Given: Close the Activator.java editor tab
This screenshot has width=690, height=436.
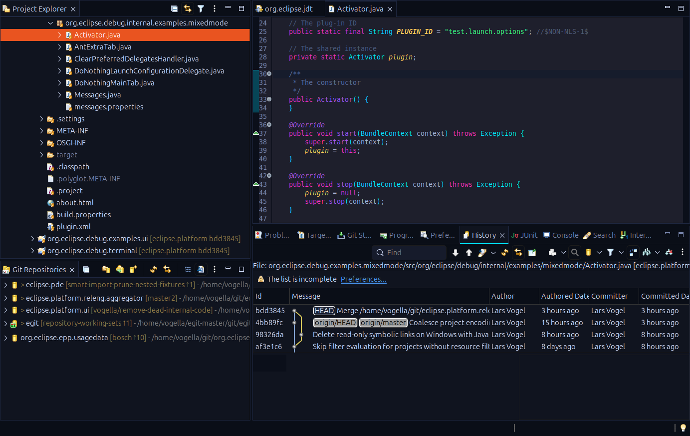Looking at the screenshot, I should click(390, 9).
